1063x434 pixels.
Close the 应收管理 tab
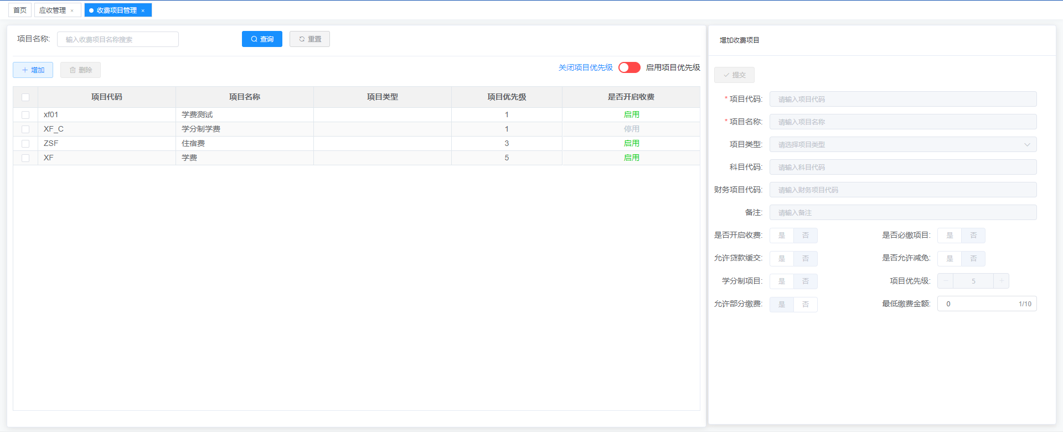click(72, 11)
